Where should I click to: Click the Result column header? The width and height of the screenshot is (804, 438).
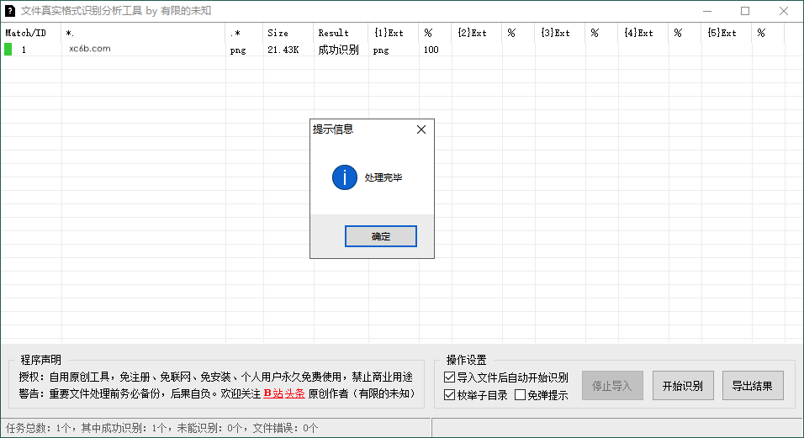click(x=341, y=33)
